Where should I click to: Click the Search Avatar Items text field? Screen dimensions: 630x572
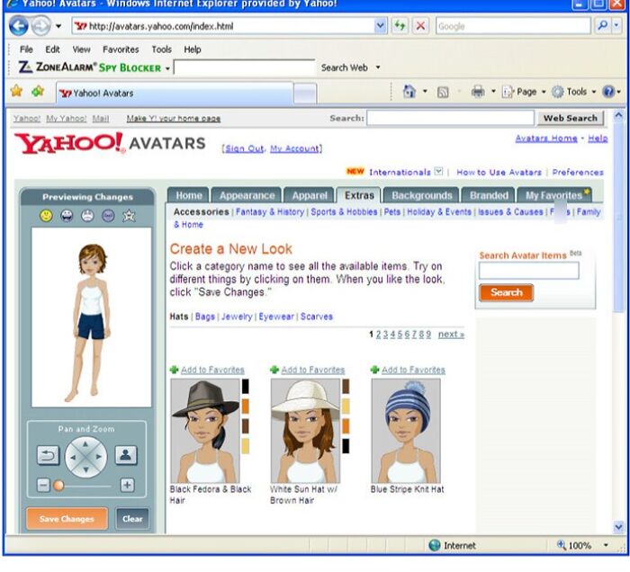(x=529, y=271)
